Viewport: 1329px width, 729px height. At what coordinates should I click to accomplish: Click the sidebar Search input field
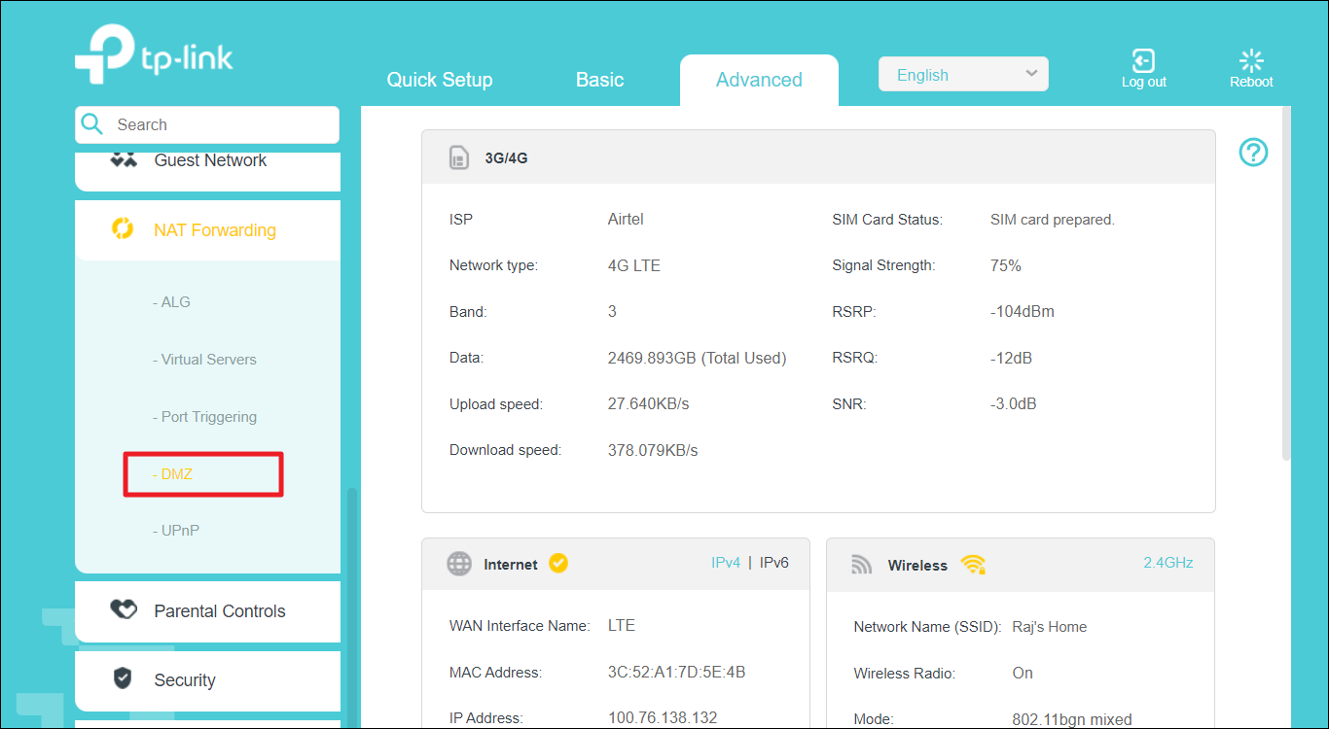click(222, 124)
